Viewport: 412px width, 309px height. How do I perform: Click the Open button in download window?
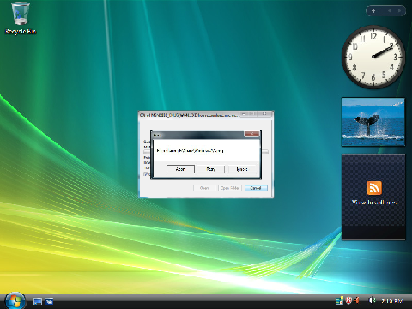pyautogui.click(x=204, y=188)
